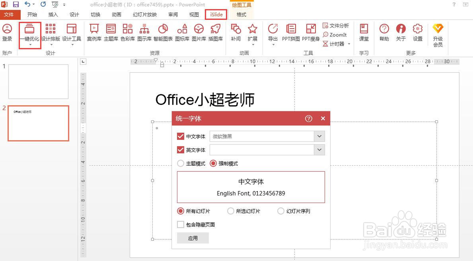Uncheck the 中文字体 checkbox
Image resolution: width=473 pixels, height=261 pixels.
[180, 136]
